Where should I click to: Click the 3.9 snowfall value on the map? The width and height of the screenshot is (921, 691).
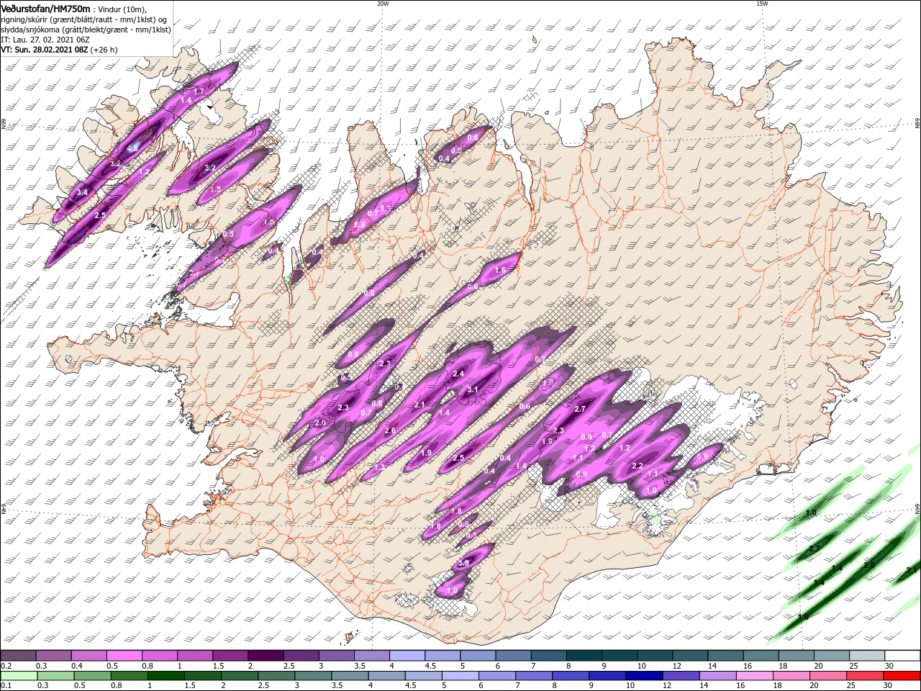(464, 563)
